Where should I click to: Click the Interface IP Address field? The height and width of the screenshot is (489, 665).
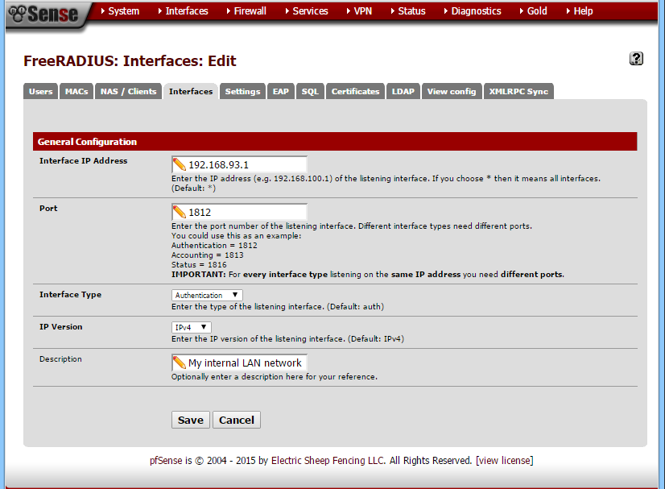click(x=239, y=164)
